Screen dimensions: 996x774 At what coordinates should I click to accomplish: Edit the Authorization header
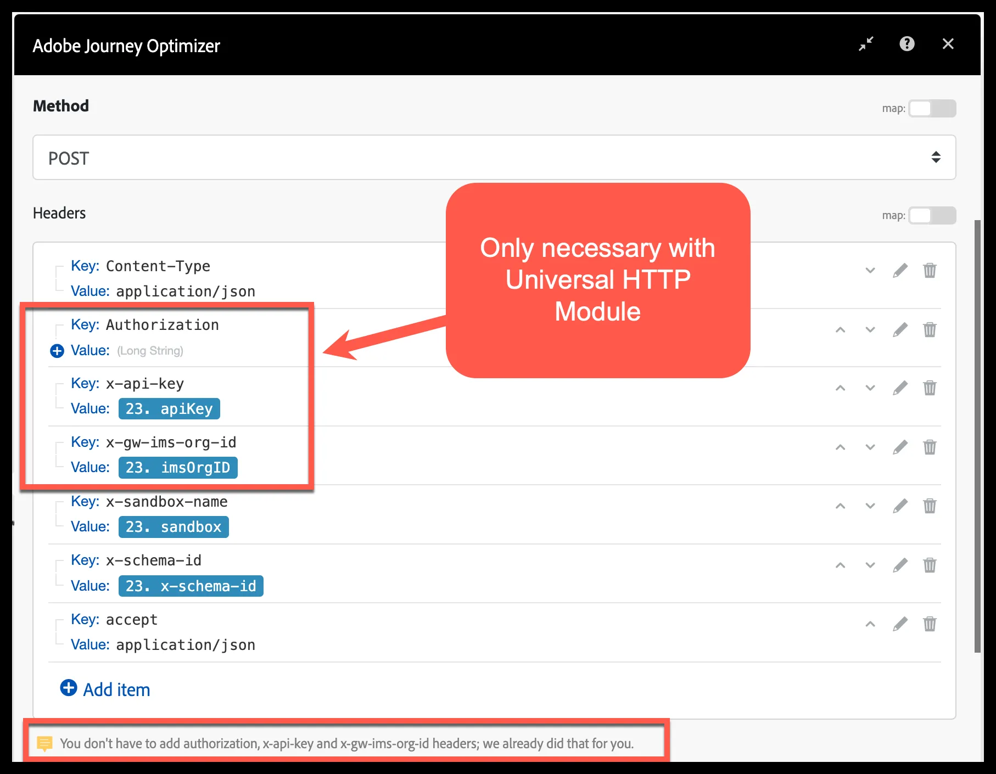[x=900, y=329]
